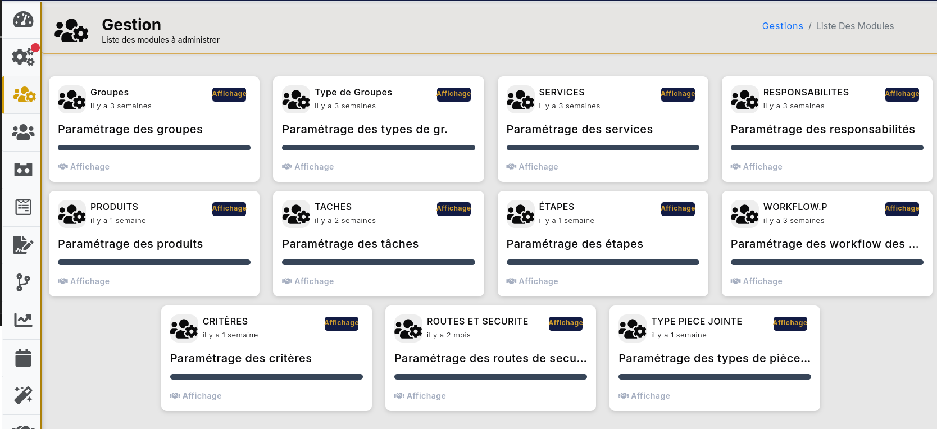Select 'Paramétrage des workflow des ...' text
937x429 pixels.
(x=825, y=244)
